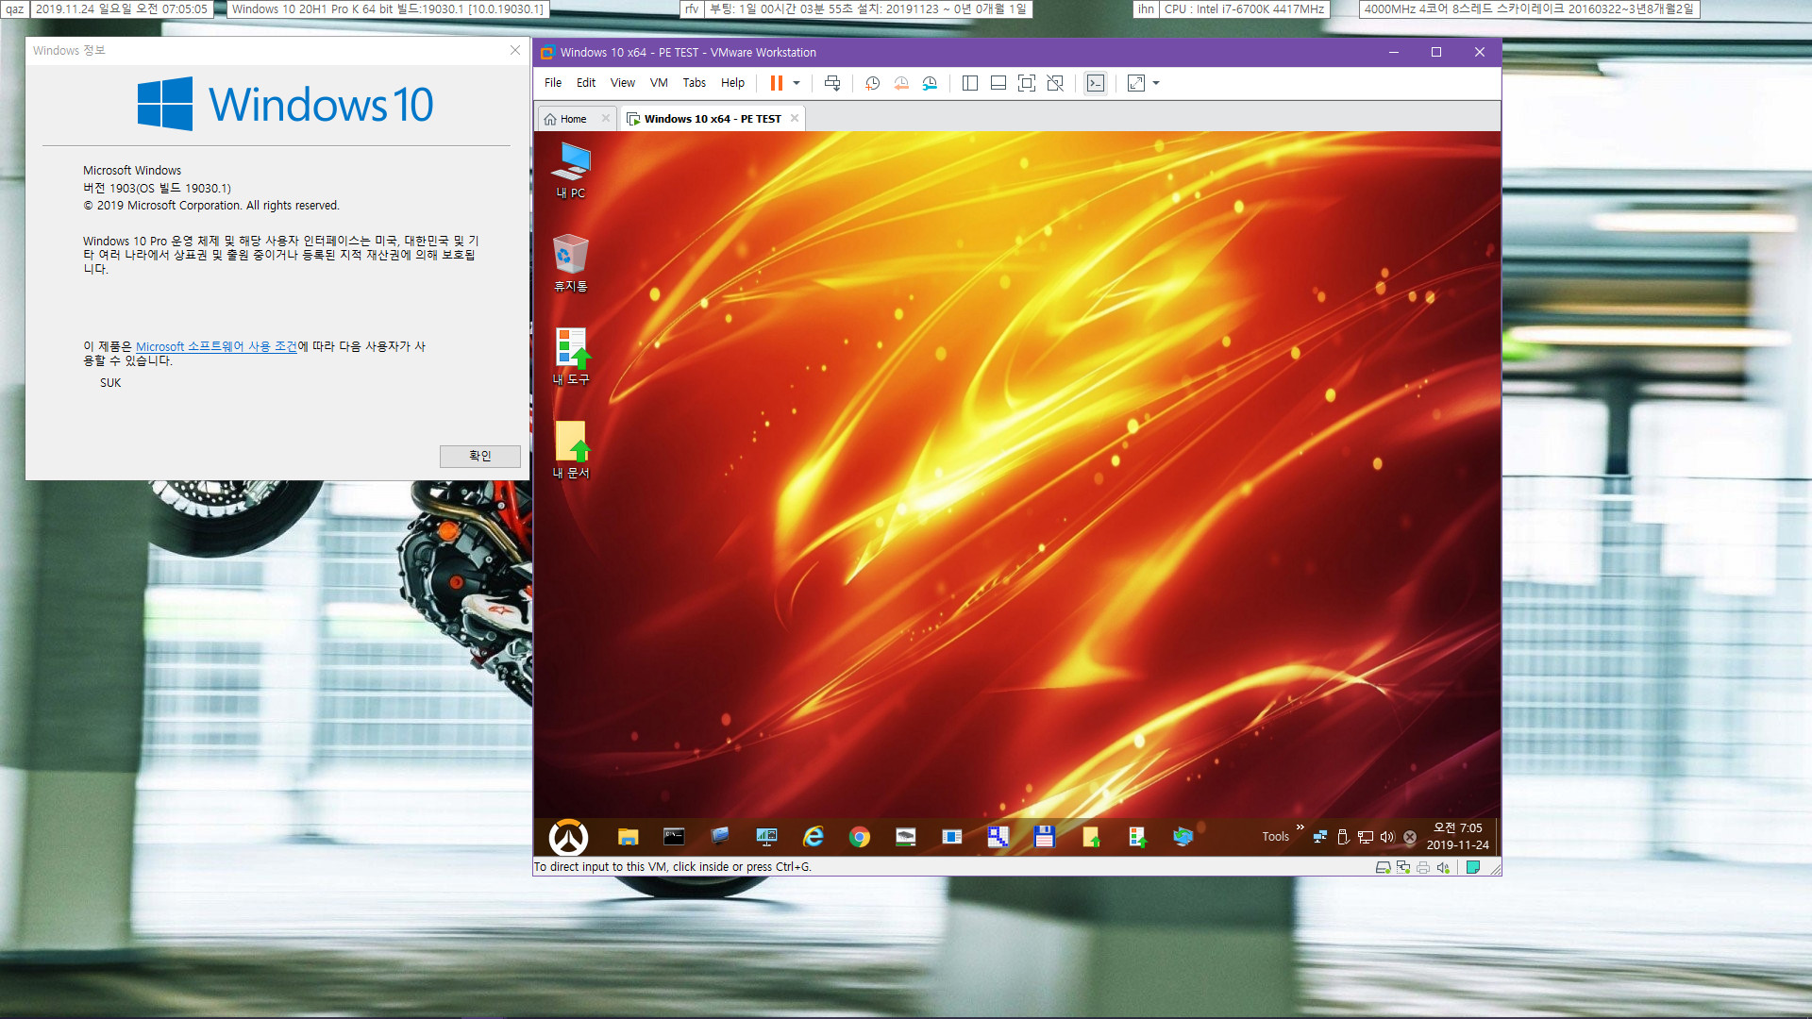Select the 내 PC desktop icon

[570, 170]
